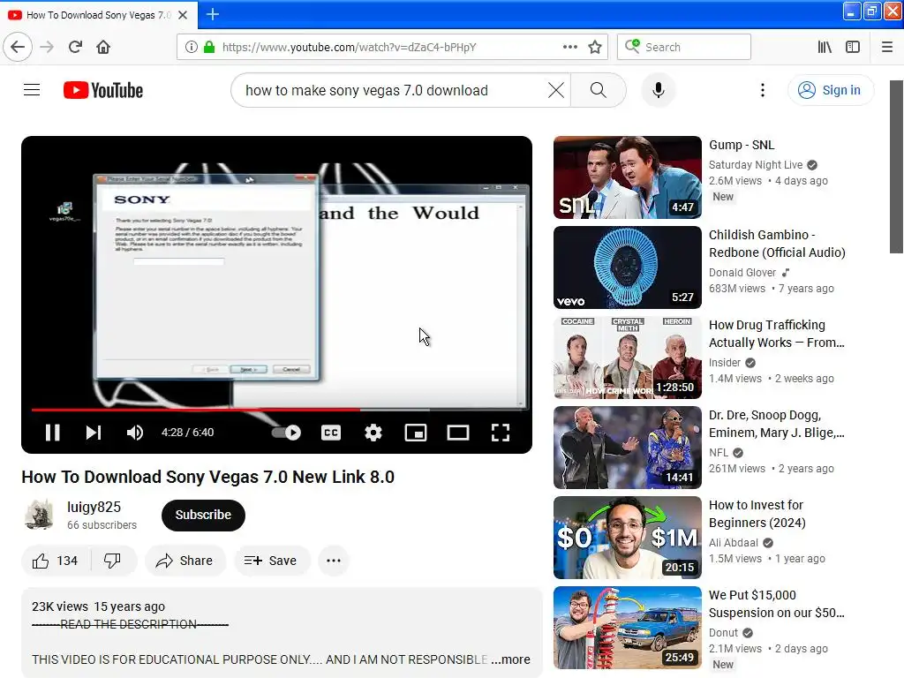
Task: Subscribe to luigy825 channel
Action: point(203,515)
